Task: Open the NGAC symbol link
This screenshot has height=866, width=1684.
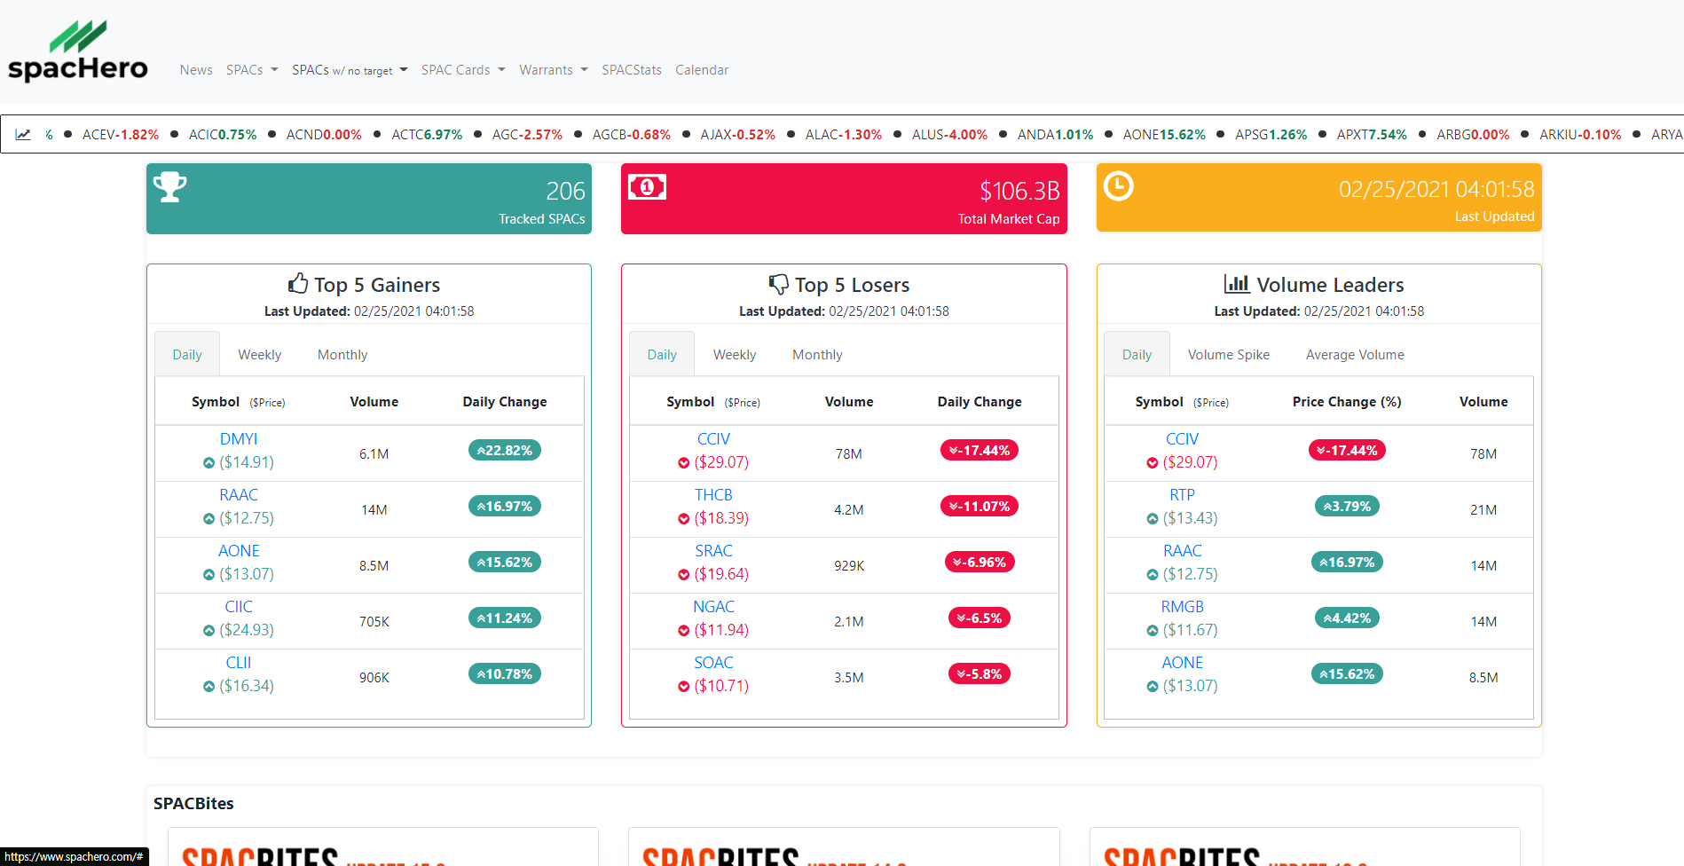Action: 713,607
